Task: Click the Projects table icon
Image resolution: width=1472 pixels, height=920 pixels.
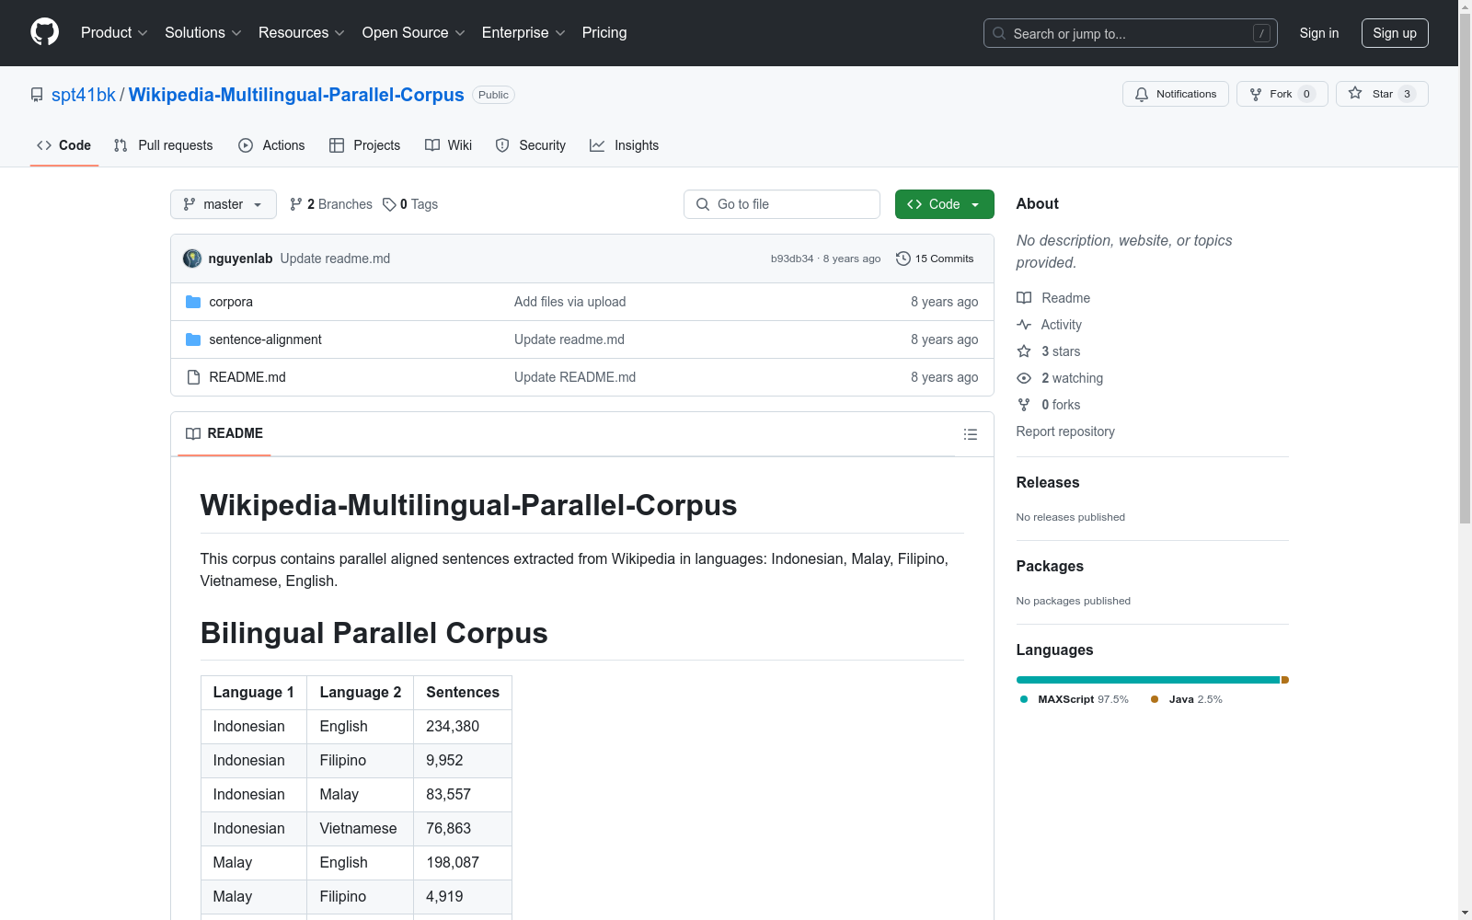Action: click(337, 145)
